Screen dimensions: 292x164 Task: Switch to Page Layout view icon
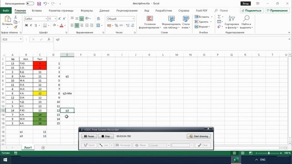[242, 153]
